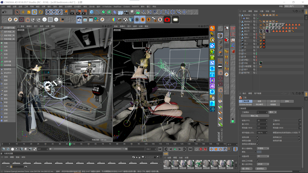The image size is (308, 173).
Task: Click the Undo arrow icon
Action: tap(4, 12)
